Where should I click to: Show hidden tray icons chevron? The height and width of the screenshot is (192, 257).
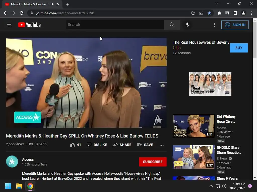211,186
